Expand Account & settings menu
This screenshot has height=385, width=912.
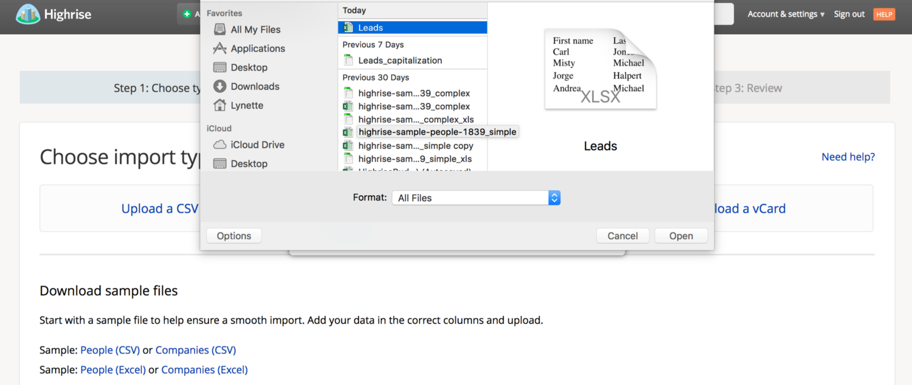pos(786,14)
